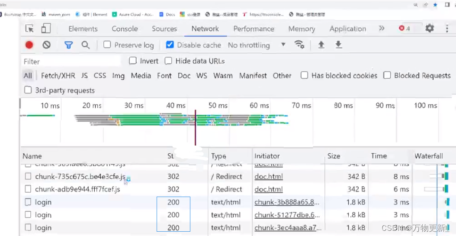Select the chunk-adb9e944.fff7fcef.js request name
456x236 pixels.
coord(77,189)
